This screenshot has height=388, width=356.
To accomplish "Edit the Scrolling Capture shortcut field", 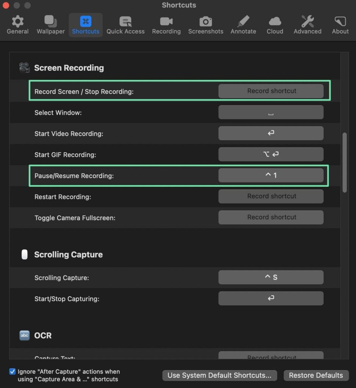I will click(x=271, y=277).
